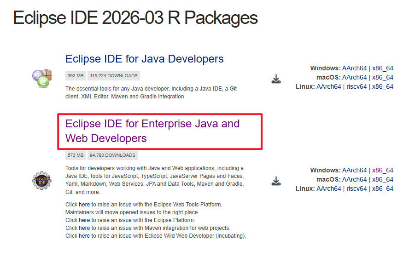Select macOS x86_64 for Java Developers package
Screen dimensions: 403x257
(383, 77)
